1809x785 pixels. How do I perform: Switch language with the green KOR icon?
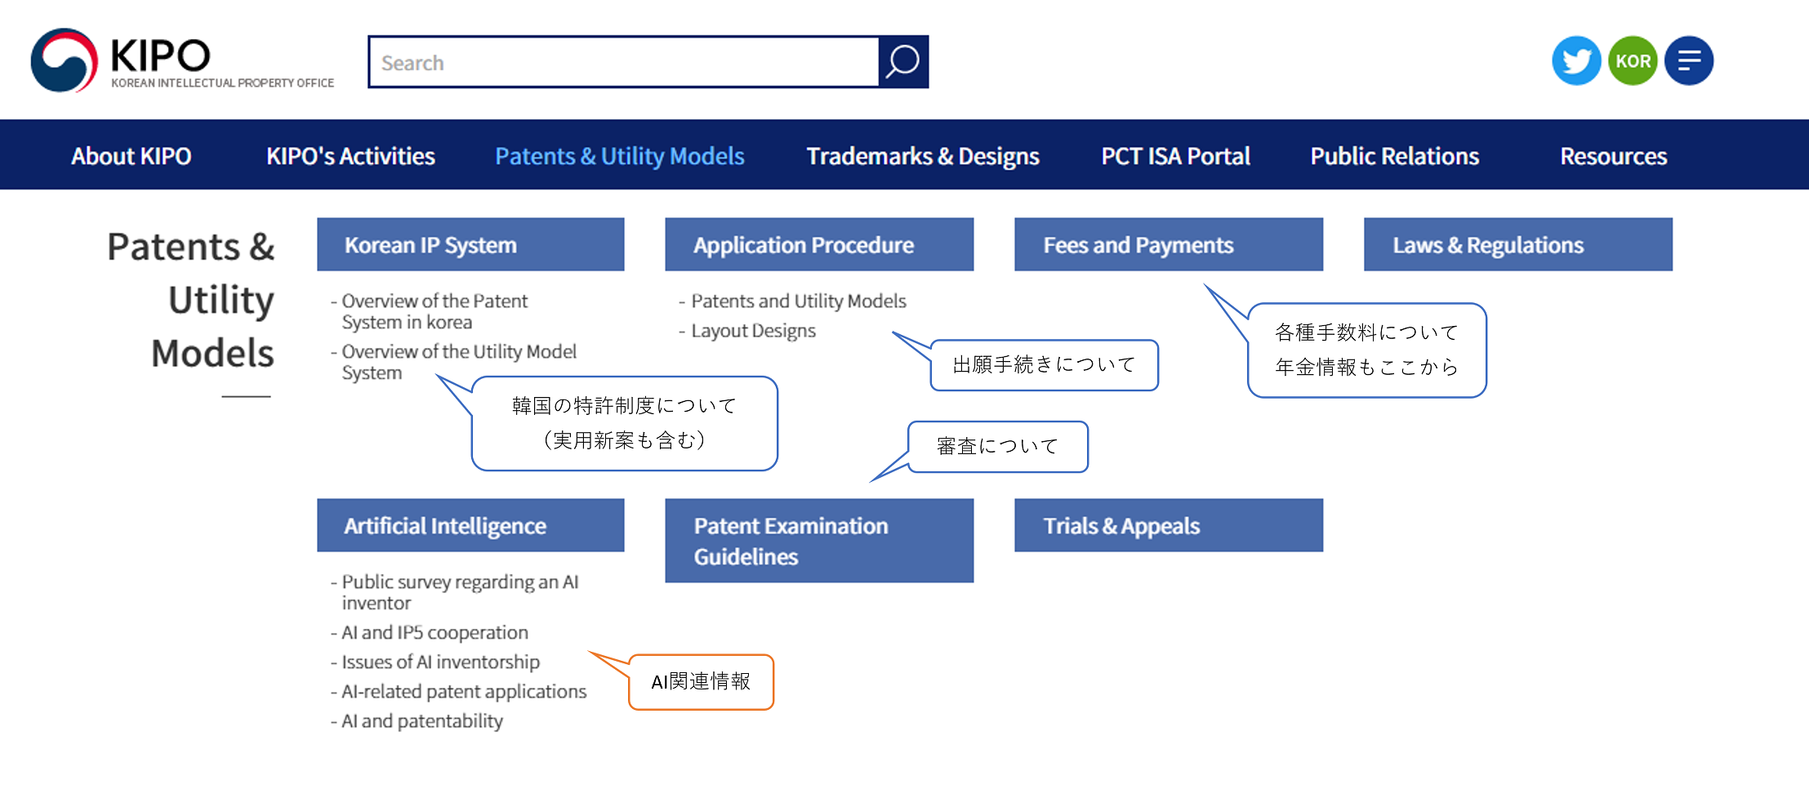pos(1633,60)
